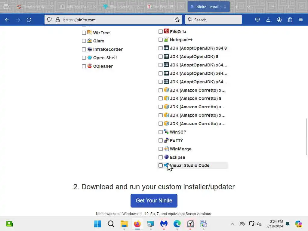Expand the list all tabs dropdown
308x231 pixels.
pos(248,7)
